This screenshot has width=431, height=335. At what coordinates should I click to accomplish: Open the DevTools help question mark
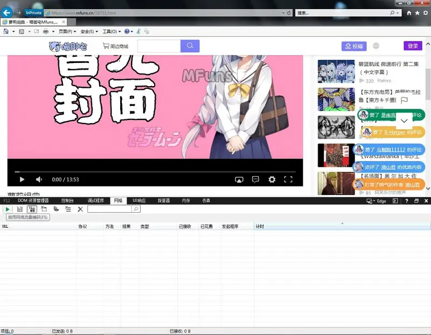point(407,201)
